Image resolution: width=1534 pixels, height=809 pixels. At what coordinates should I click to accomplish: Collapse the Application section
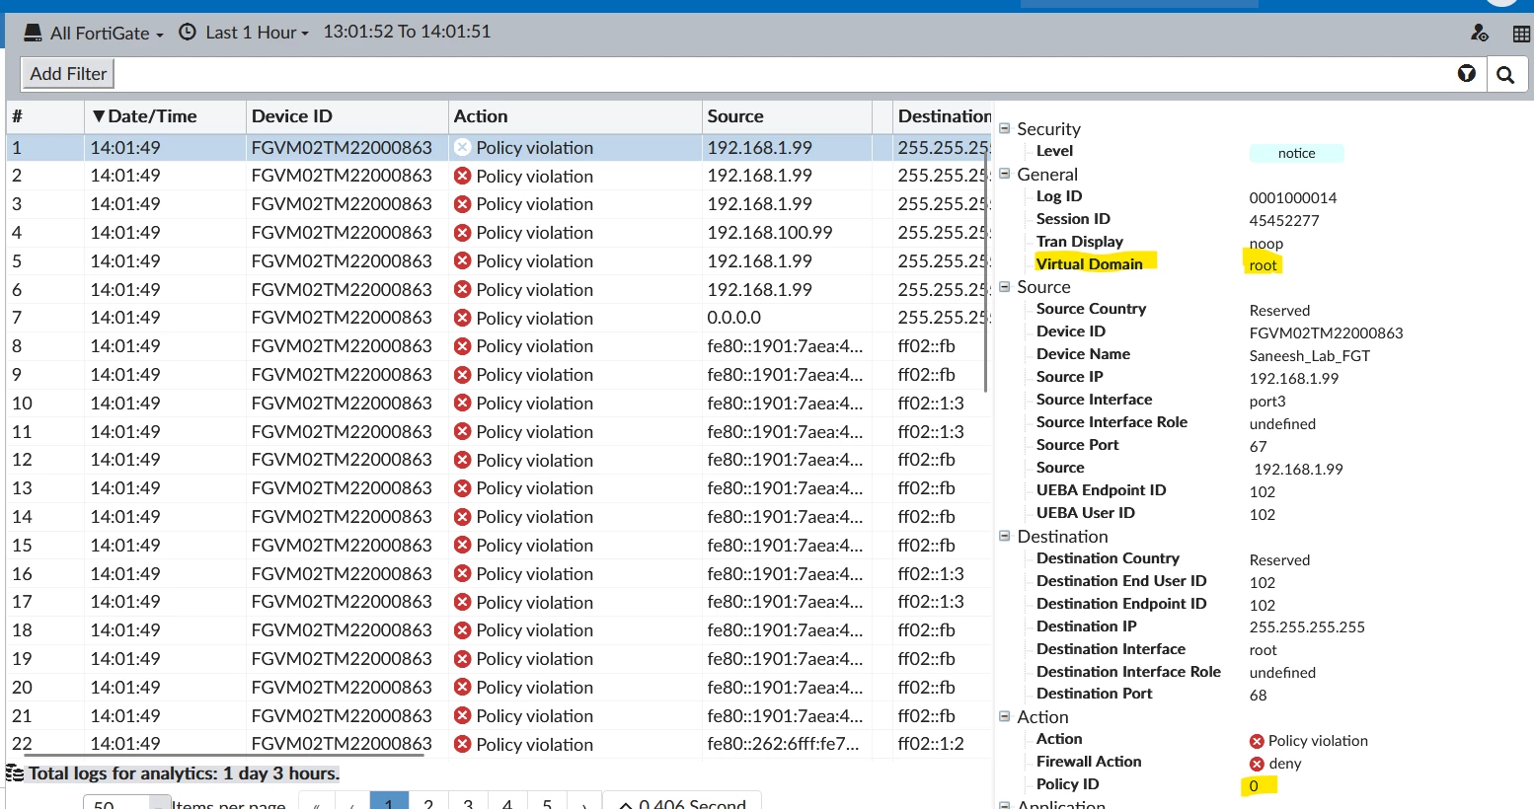(x=1005, y=804)
